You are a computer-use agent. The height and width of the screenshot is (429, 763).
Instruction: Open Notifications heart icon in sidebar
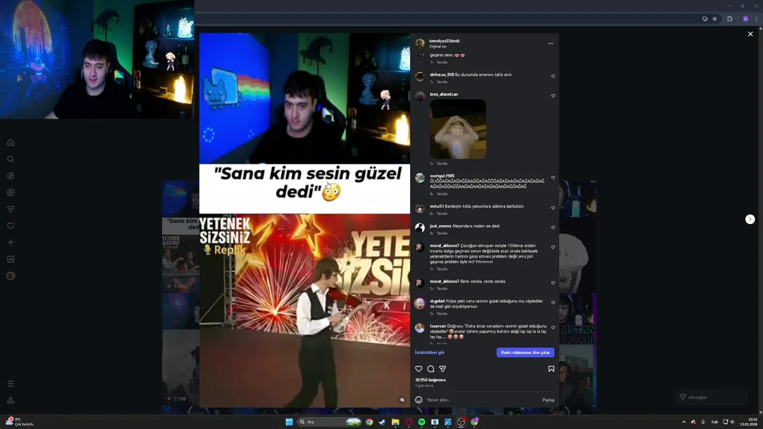coord(10,226)
